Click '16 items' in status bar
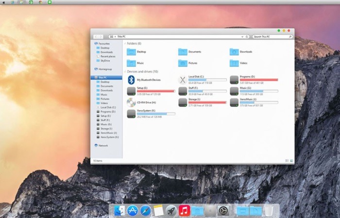Viewport: 340px width, 218px height. pyautogui.click(x=98, y=161)
